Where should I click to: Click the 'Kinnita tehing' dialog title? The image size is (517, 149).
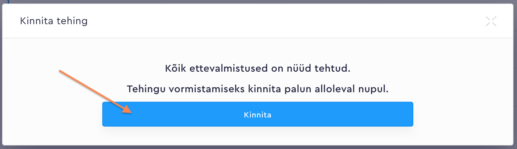pos(54,21)
